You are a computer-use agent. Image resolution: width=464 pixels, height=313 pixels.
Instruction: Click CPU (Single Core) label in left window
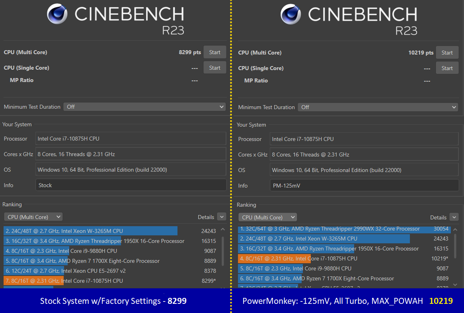click(26, 68)
